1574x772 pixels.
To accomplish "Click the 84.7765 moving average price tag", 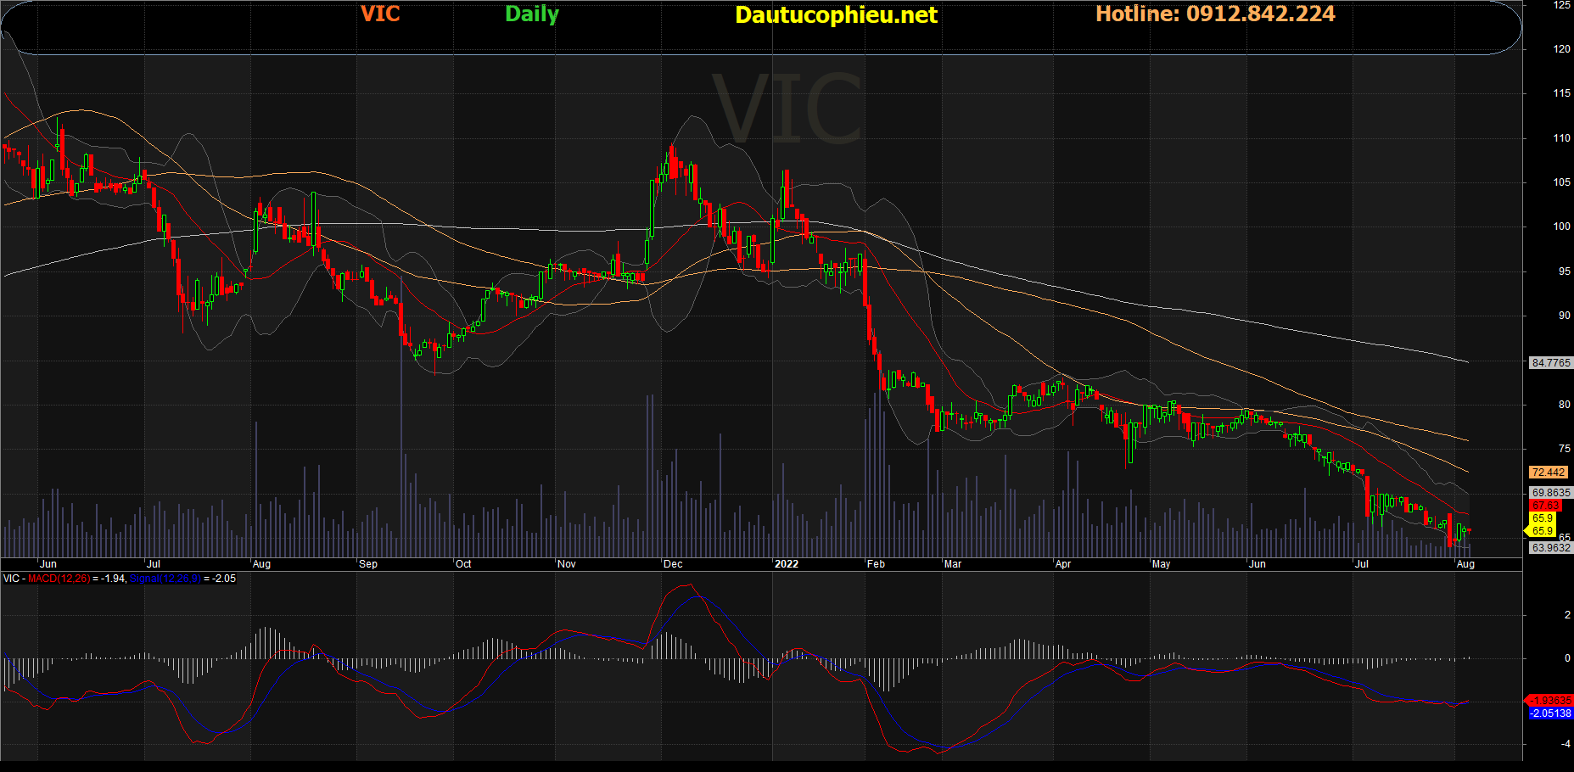I will [x=1550, y=363].
